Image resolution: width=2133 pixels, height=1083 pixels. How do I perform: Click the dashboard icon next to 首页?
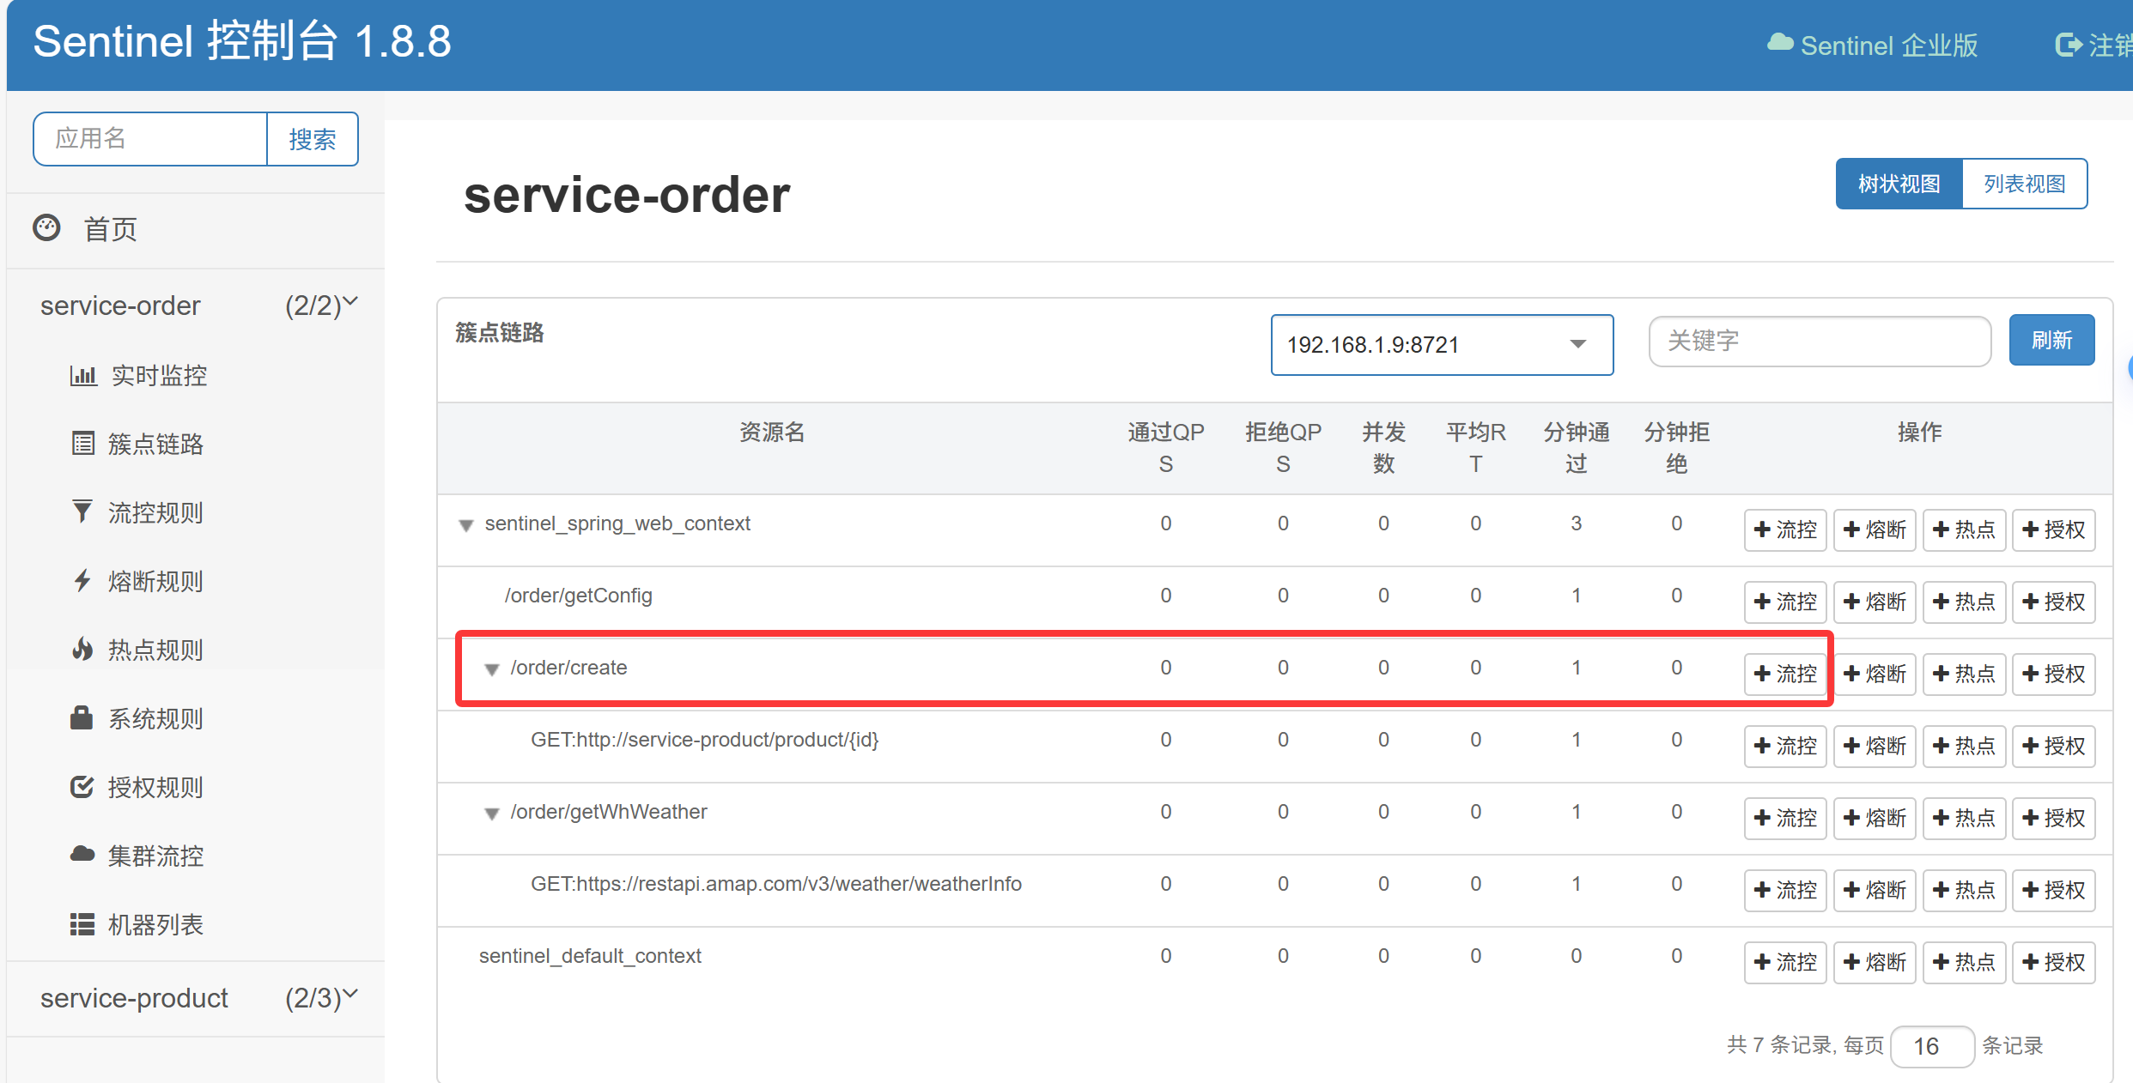pyautogui.click(x=46, y=227)
